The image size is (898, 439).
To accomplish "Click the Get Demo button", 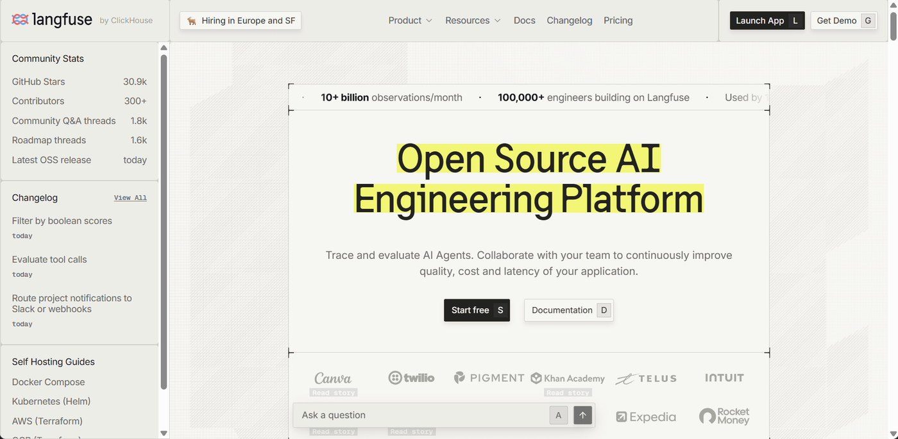I will (x=844, y=21).
